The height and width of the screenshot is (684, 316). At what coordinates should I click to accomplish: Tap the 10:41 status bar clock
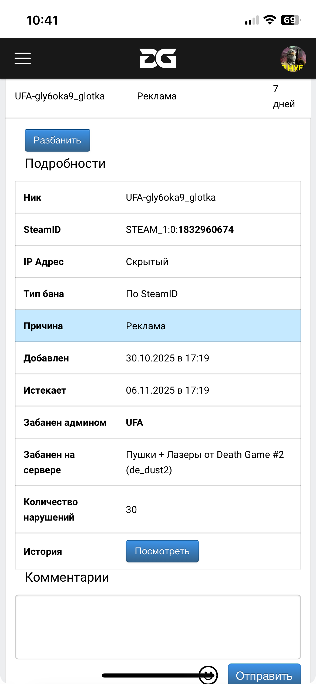pos(42,20)
